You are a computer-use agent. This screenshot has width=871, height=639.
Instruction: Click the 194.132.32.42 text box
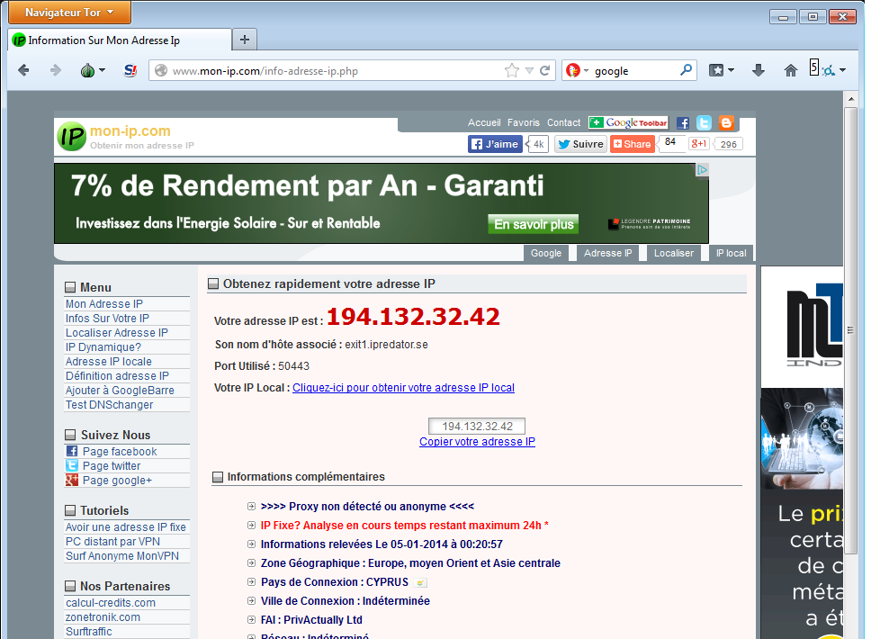477,427
